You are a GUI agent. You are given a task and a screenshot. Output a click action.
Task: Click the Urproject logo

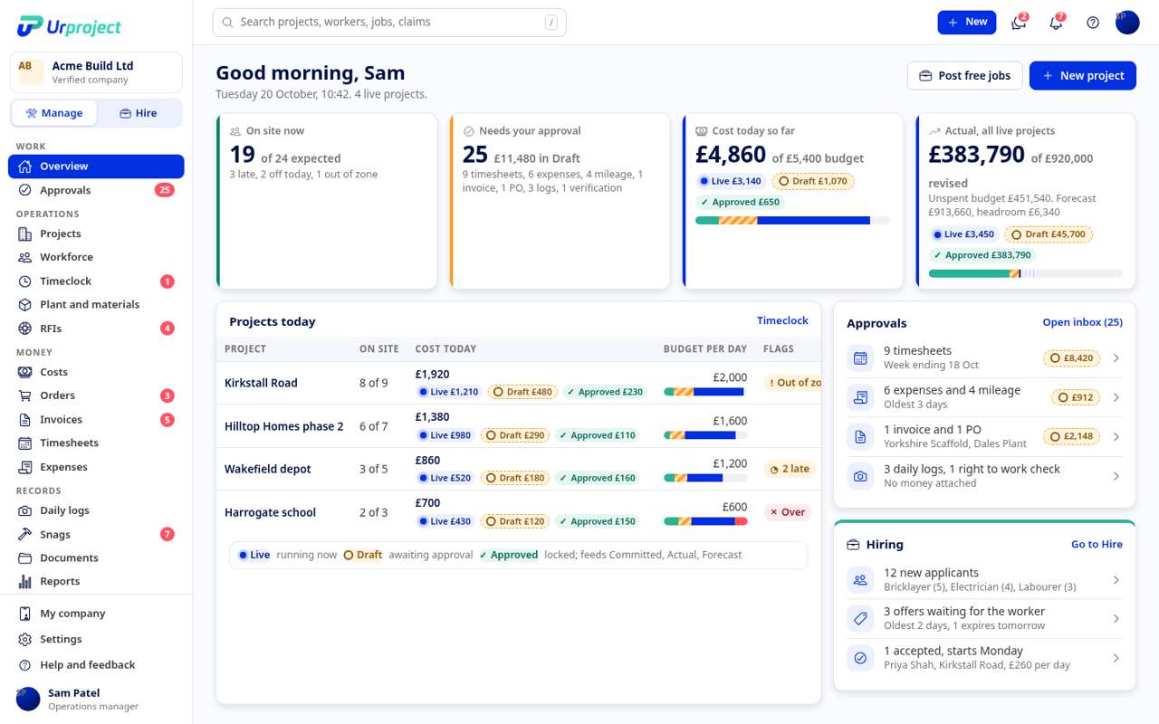69,26
